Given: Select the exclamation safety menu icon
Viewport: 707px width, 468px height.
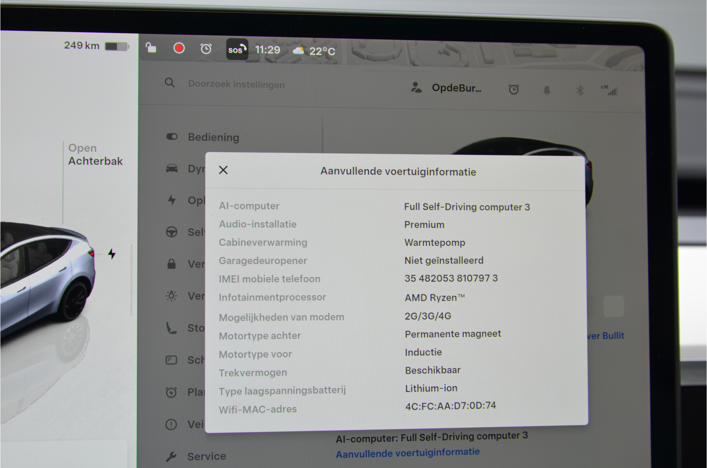Looking at the screenshot, I should 171,425.
